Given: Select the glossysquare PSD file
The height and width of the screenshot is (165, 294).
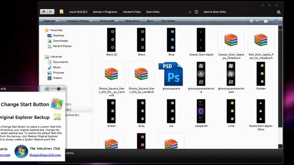Looking at the screenshot, I should coord(171,76).
